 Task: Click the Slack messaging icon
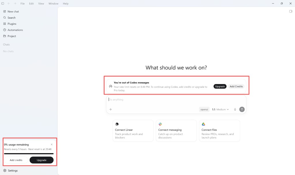[160, 124]
